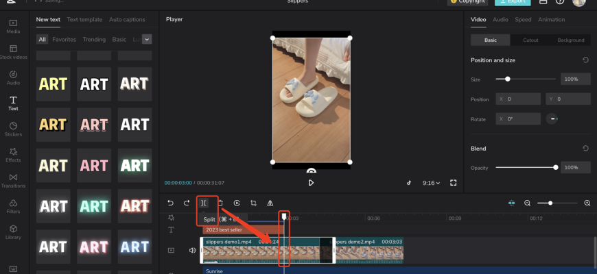597x274 pixels.
Task: Select the Basic text filter category
Action: 119,39
